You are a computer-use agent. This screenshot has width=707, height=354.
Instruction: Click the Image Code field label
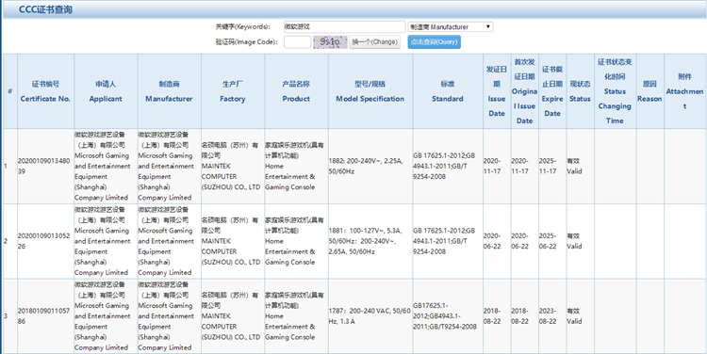(x=246, y=41)
